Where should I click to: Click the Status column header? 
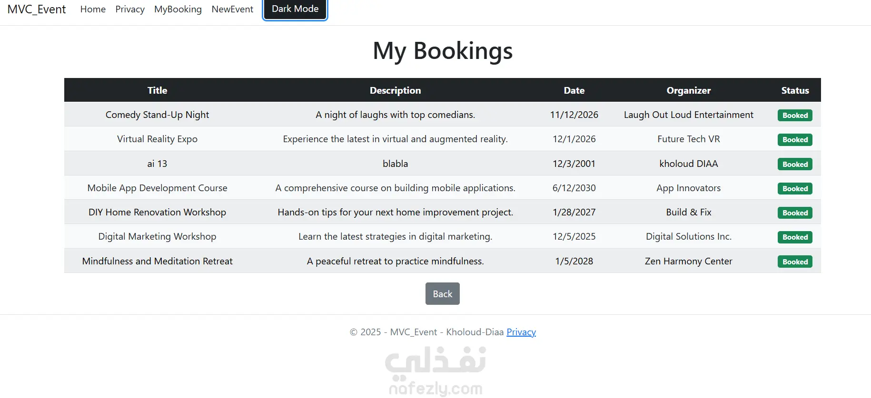click(x=795, y=90)
